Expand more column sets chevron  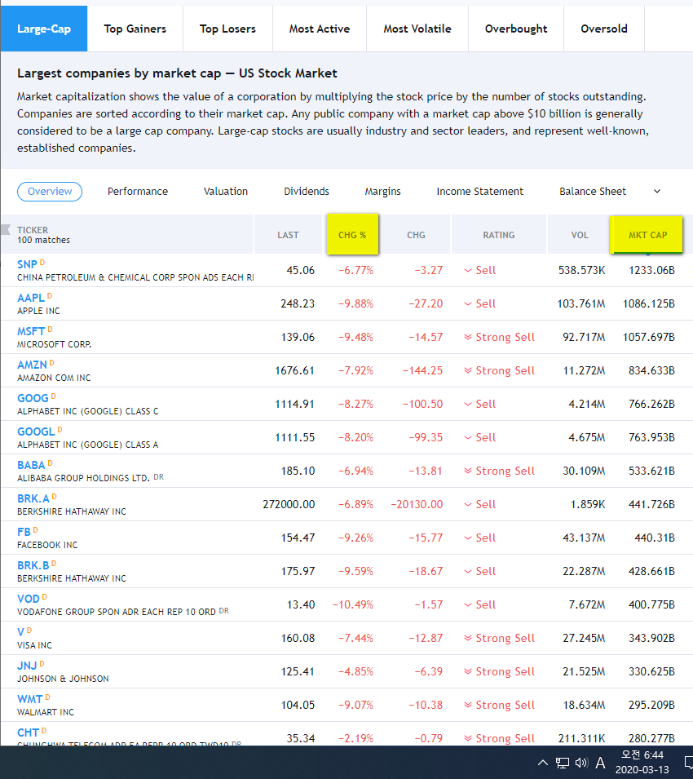657,191
